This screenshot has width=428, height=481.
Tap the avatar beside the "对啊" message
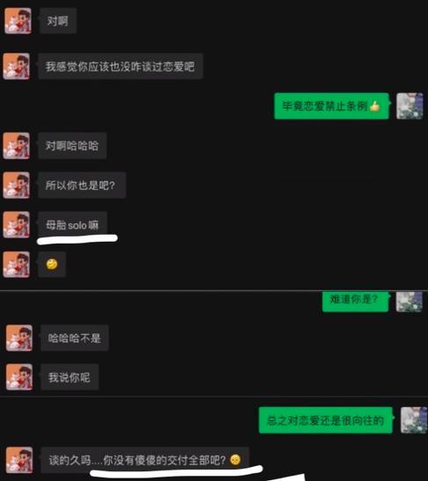click(x=18, y=21)
